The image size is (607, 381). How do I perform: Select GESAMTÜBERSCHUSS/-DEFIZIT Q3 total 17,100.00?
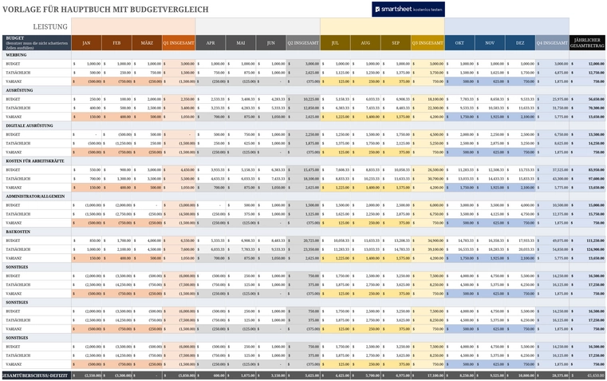[428, 375]
